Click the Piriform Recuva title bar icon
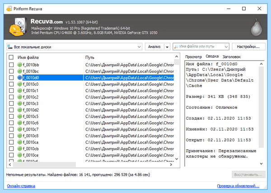The width and height of the screenshot is (271, 193). click(9, 9)
